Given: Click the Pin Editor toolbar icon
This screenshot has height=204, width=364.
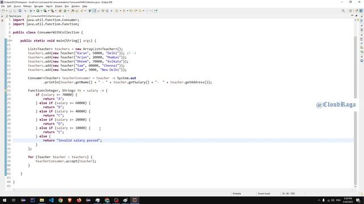Looking at the screenshot, I should coord(155,11).
